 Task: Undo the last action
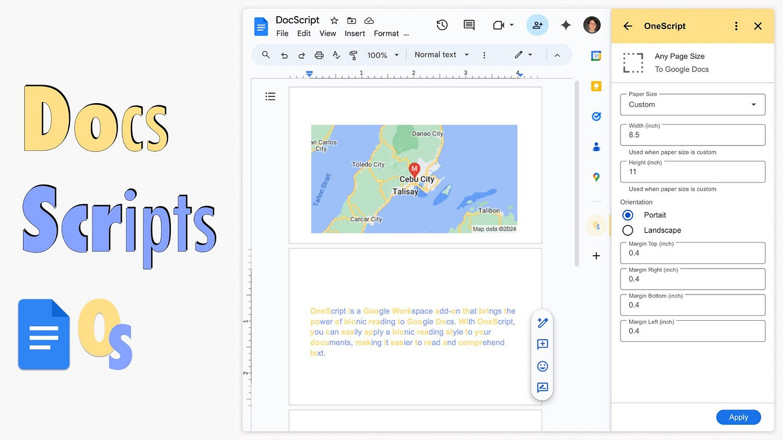[284, 55]
